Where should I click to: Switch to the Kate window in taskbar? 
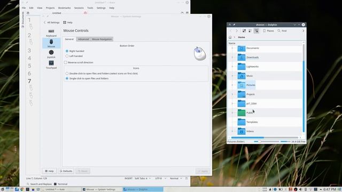[x=61, y=189]
